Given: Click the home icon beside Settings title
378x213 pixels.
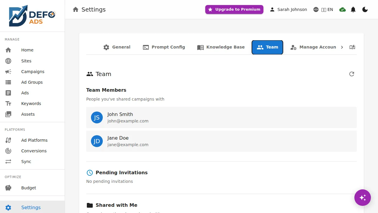Looking at the screenshot, I should [x=76, y=9].
